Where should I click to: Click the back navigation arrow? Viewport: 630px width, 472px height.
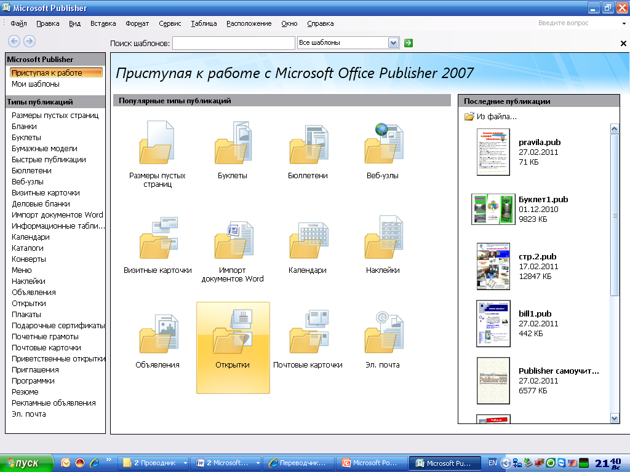tap(14, 41)
